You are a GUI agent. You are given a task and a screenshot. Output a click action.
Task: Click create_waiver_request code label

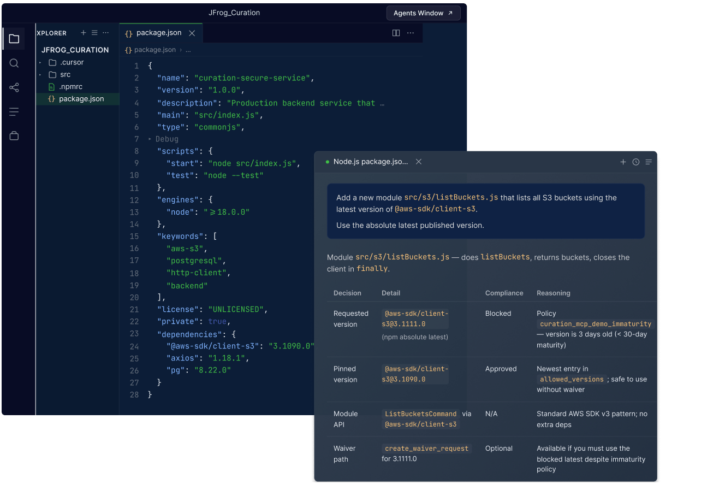tap(427, 448)
